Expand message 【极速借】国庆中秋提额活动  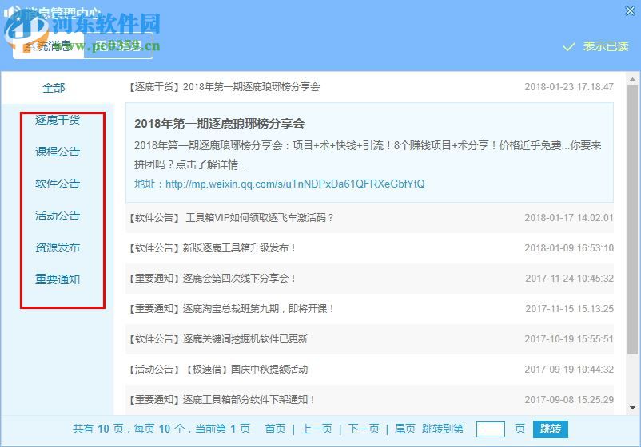(369, 370)
